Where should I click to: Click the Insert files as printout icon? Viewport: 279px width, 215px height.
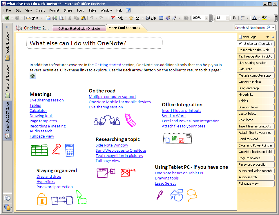(x=168, y=18)
